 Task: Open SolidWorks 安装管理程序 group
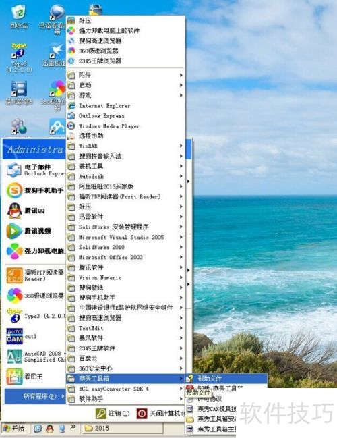point(126,227)
